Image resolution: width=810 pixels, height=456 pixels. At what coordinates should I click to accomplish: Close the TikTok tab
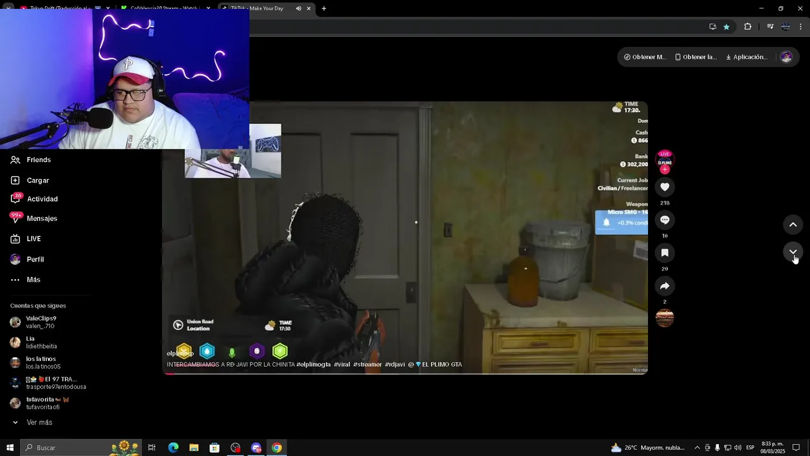click(x=309, y=8)
